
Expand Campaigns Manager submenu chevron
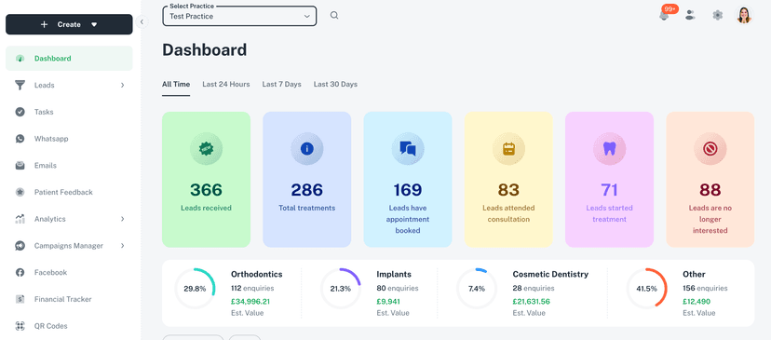(122, 246)
